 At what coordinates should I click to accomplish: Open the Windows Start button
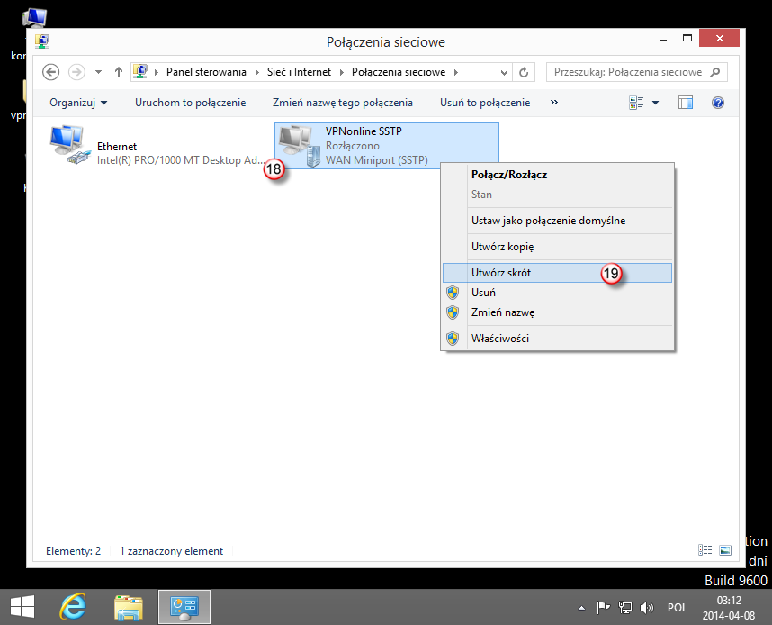tap(22, 607)
